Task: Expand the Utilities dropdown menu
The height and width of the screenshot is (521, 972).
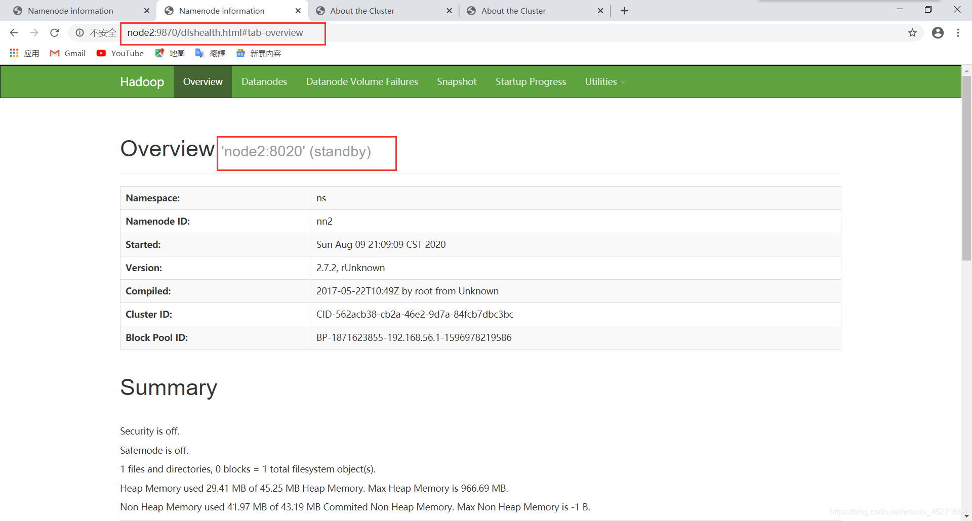Action: pyautogui.click(x=605, y=81)
